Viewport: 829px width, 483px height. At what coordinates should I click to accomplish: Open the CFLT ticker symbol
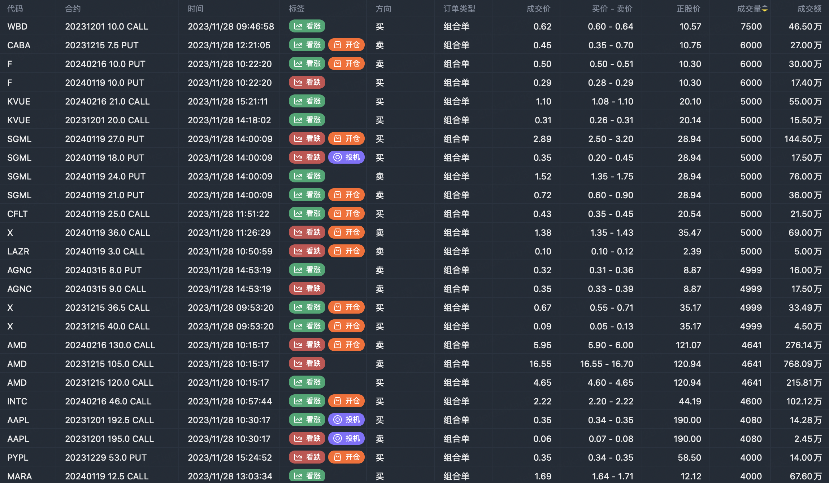17,214
